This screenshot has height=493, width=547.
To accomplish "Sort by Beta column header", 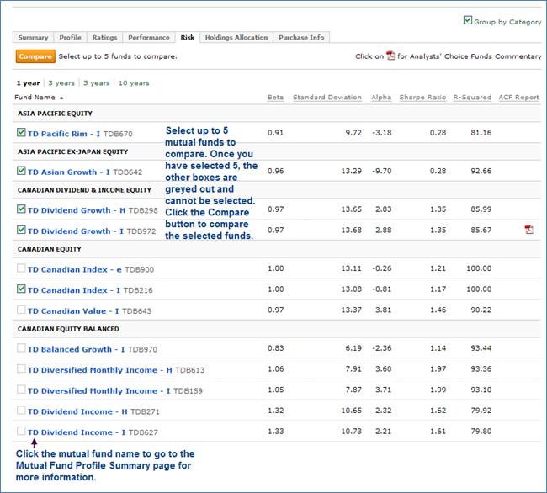I will (x=275, y=98).
